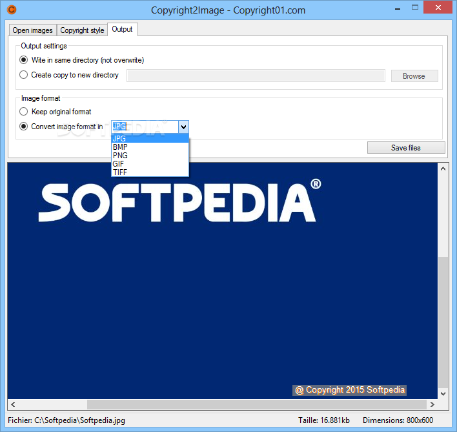Click the preview scroll down arrow
The width and height of the screenshot is (457, 432).
[x=443, y=393]
